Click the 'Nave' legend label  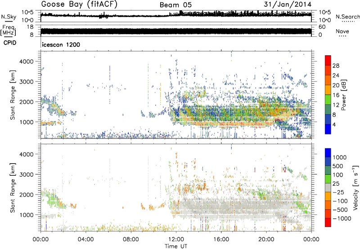click(342, 31)
